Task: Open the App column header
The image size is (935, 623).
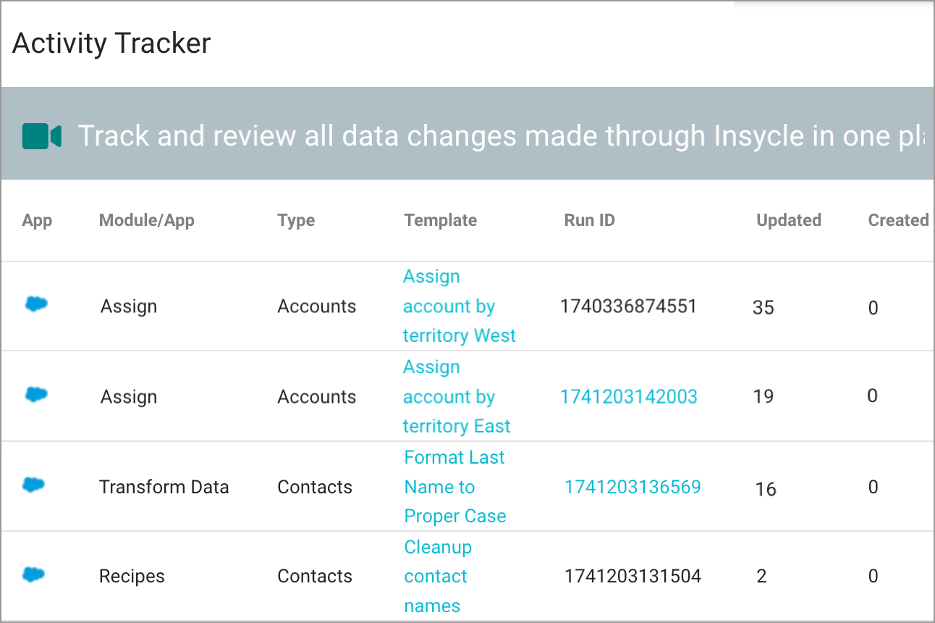Action: coord(37,220)
